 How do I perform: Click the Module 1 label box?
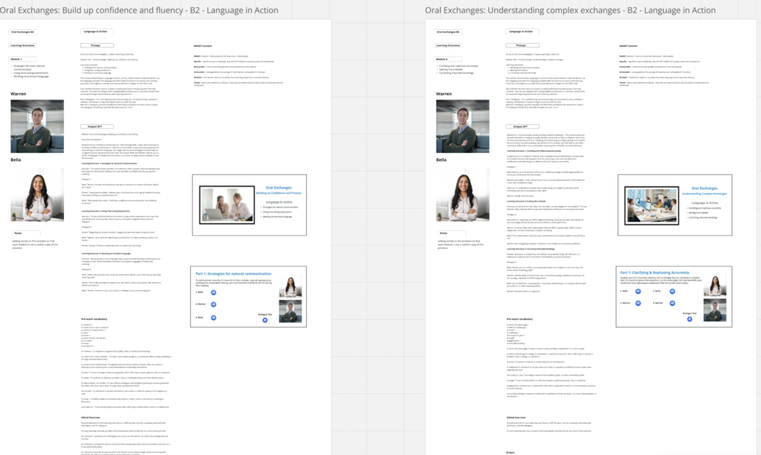22,59
